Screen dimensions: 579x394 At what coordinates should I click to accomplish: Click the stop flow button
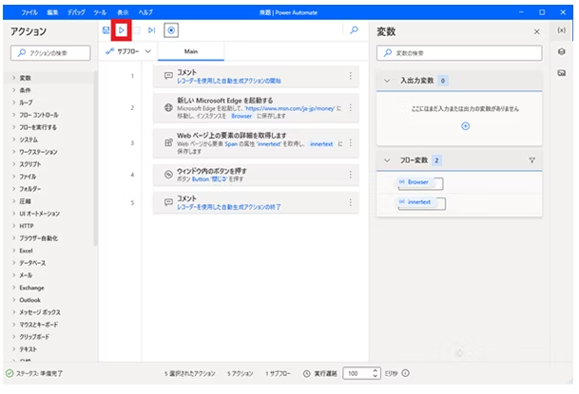coord(137,30)
